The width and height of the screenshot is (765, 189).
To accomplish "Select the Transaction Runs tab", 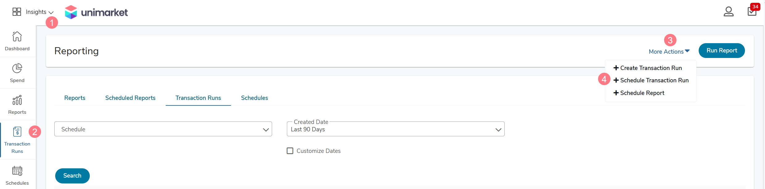I will (x=198, y=98).
